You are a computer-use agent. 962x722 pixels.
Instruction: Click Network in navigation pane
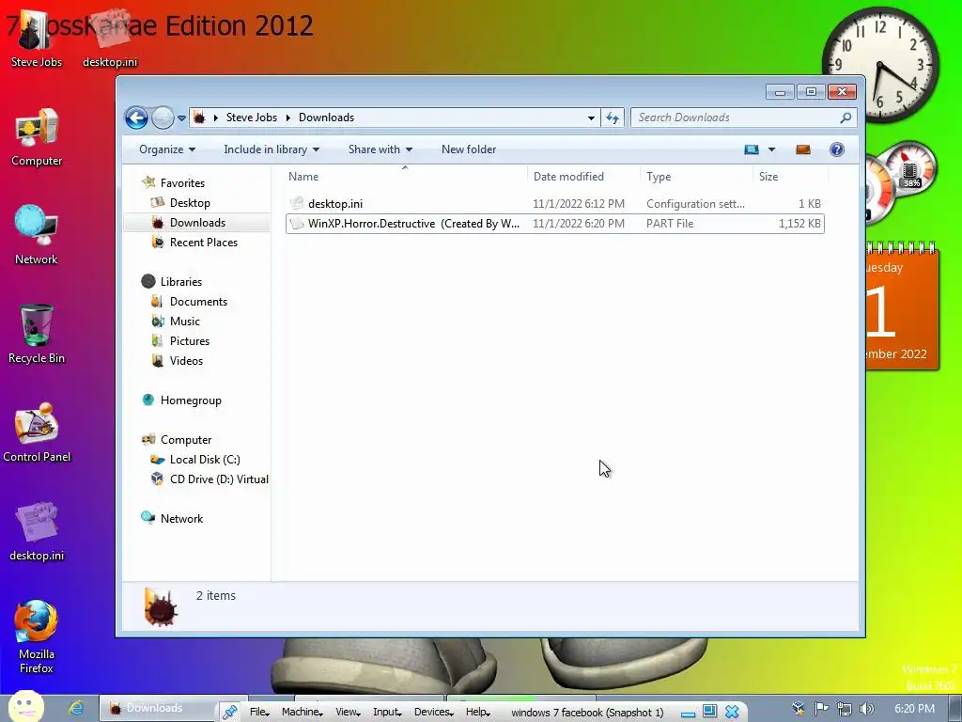point(181,519)
